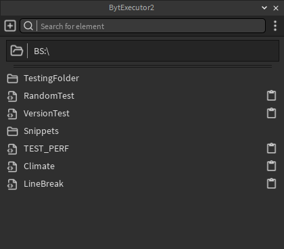Select the TEST_PERF script name

click(x=46, y=149)
